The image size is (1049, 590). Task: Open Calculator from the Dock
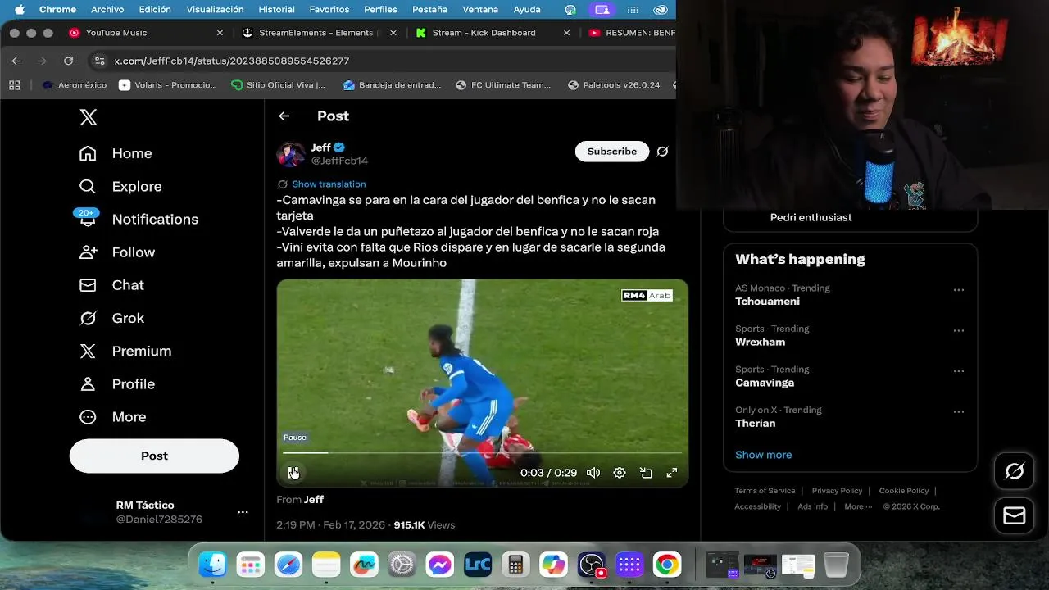pyautogui.click(x=515, y=565)
